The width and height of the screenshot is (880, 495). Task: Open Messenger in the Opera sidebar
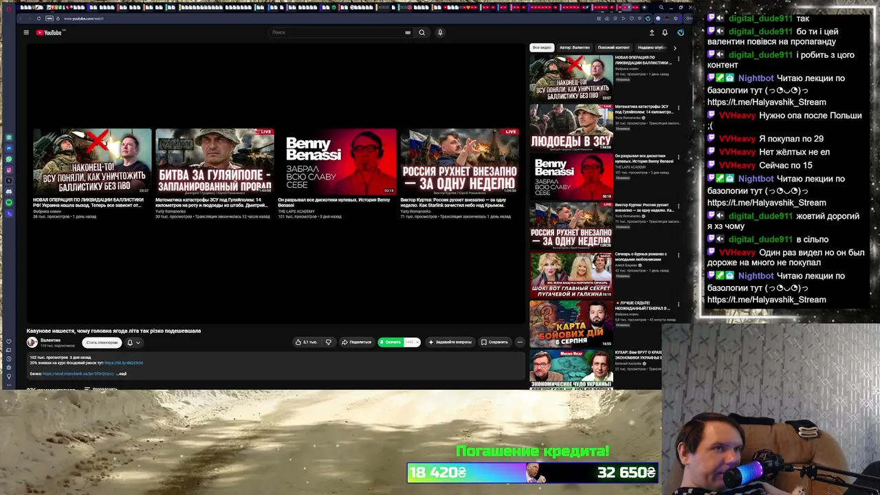9,148
